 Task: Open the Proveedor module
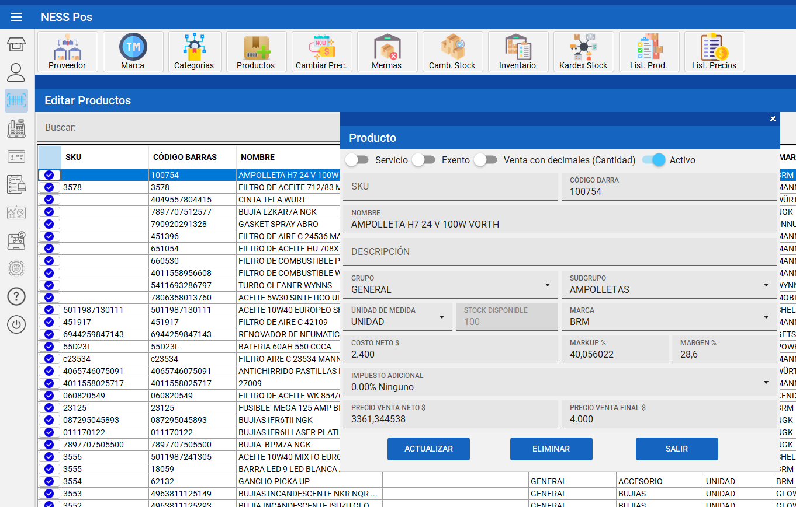67,52
